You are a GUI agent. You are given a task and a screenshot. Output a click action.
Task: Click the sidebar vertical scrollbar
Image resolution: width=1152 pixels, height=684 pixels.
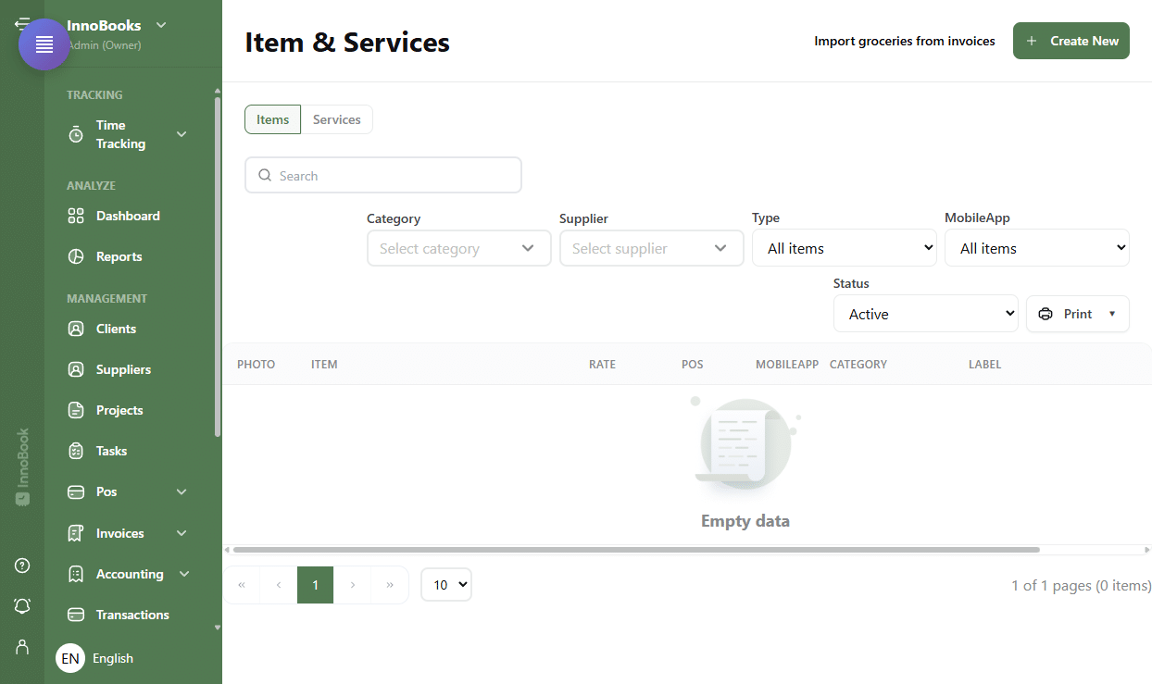[218, 267]
